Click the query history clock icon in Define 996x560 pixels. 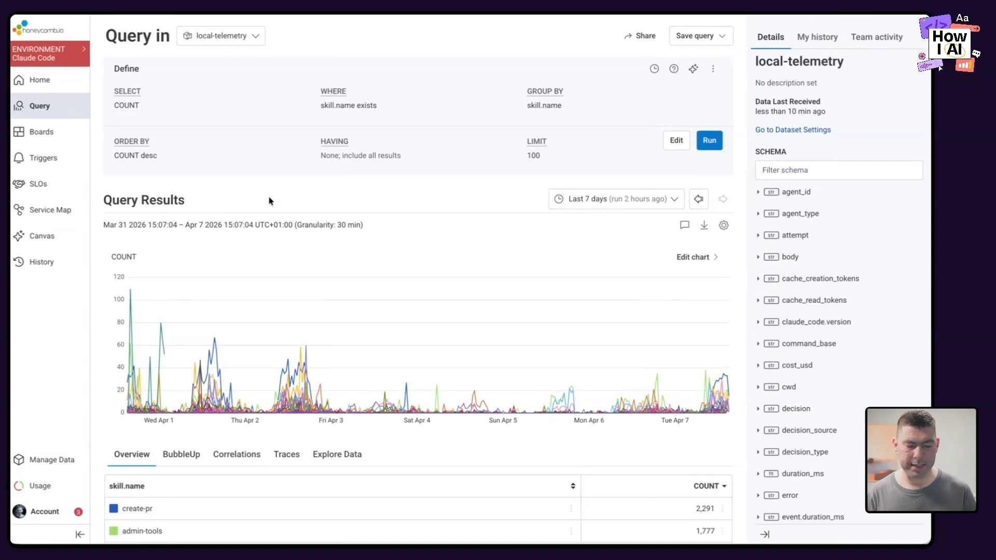(x=654, y=69)
